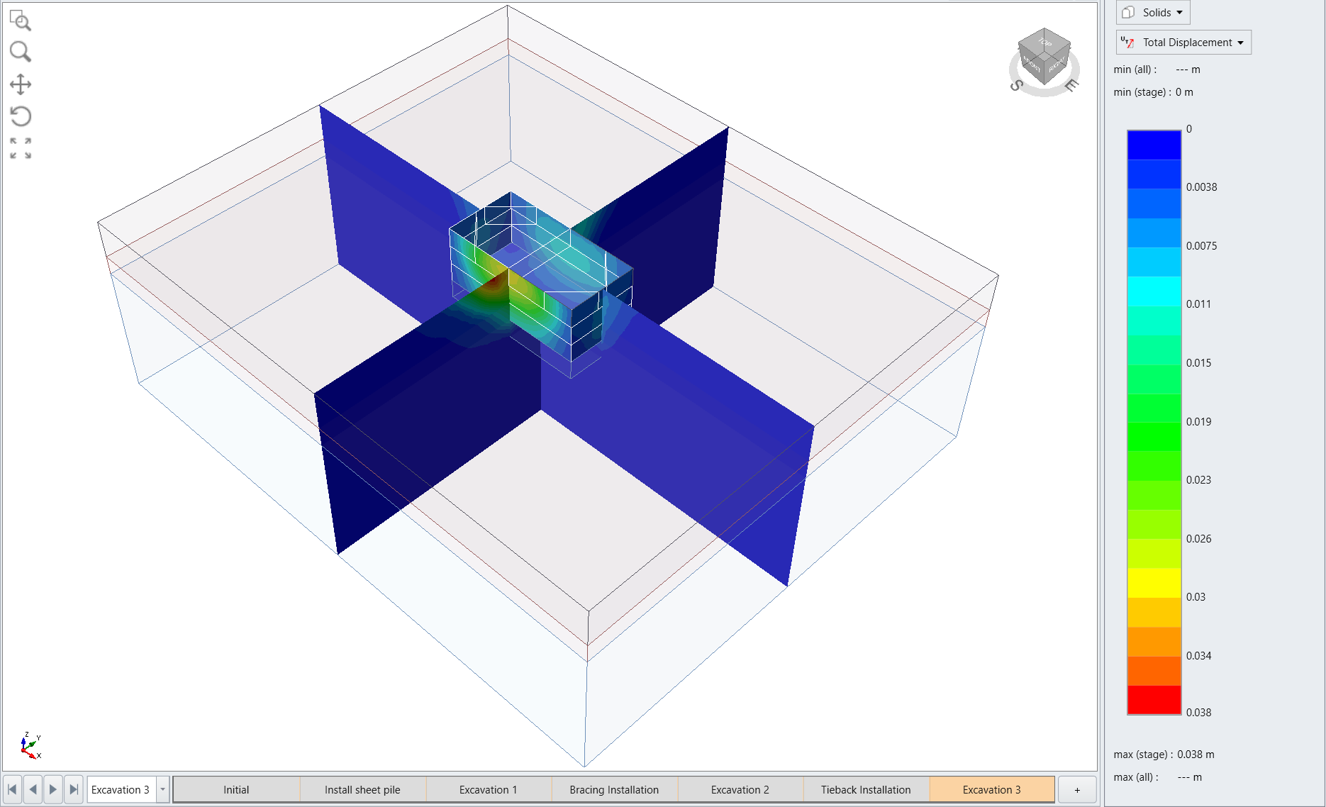The image size is (1326, 807).
Task: Click the zoom to fit extents icon
Action: pos(20,148)
